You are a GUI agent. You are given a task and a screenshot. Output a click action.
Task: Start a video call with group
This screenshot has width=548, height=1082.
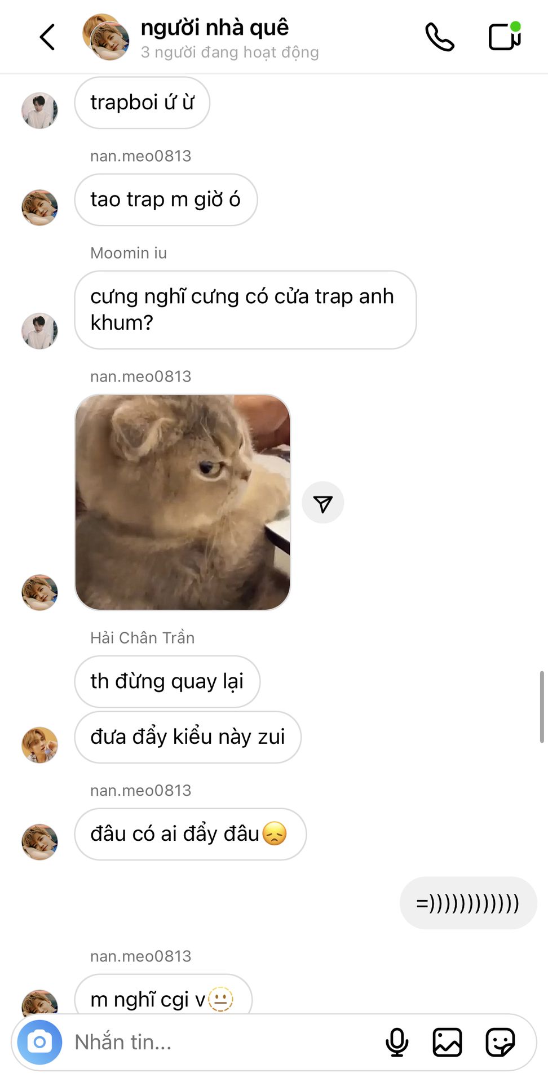[505, 36]
